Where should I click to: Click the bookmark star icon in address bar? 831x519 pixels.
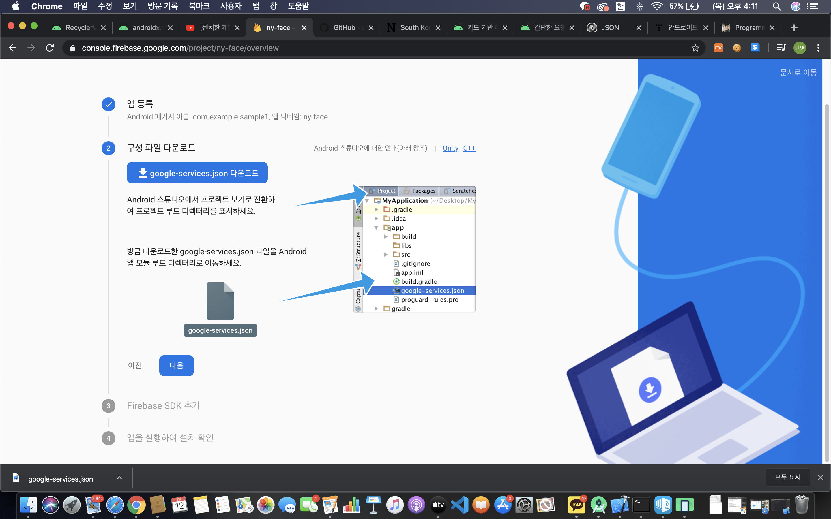tap(695, 48)
